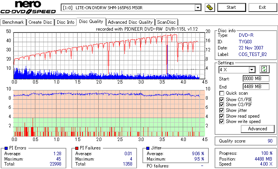Click PI Errors total 22998
The image size is (278, 169).
56,164
